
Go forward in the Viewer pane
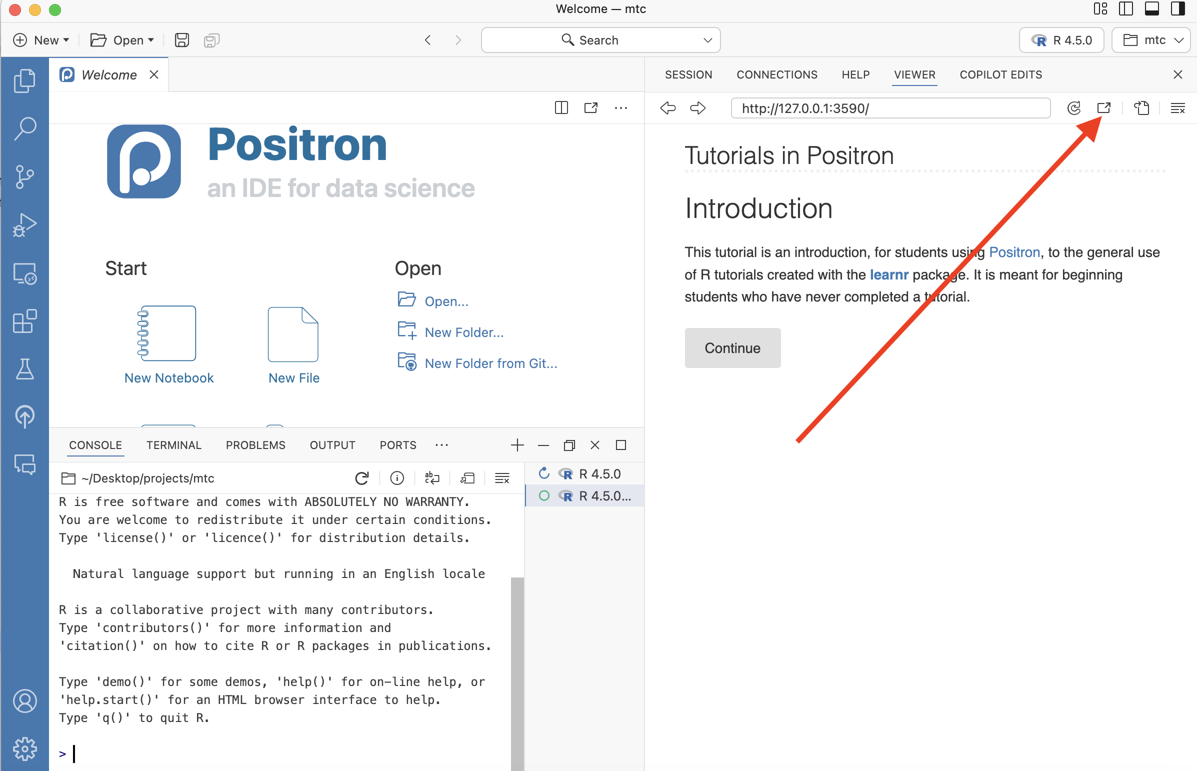pyautogui.click(x=698, y=108)
